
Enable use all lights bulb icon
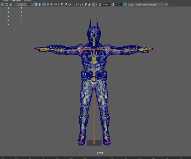(x=52, y=5)
